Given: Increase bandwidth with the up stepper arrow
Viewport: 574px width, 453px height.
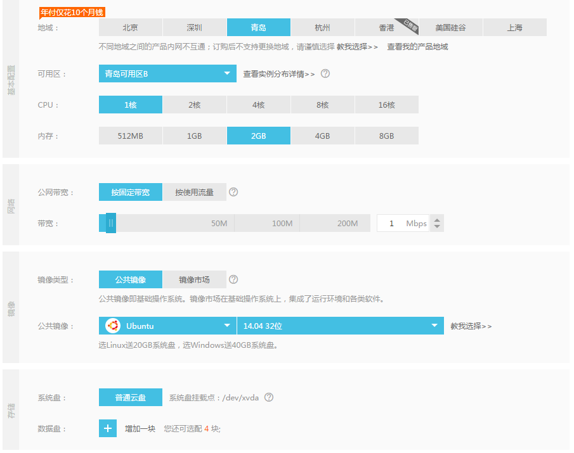Looking at the screenshot, I should click(438, 219).
